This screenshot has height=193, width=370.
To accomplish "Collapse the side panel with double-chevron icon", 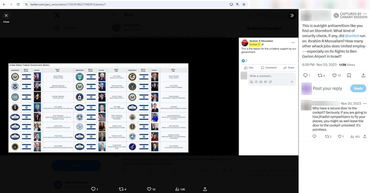I will coord(292,16).
